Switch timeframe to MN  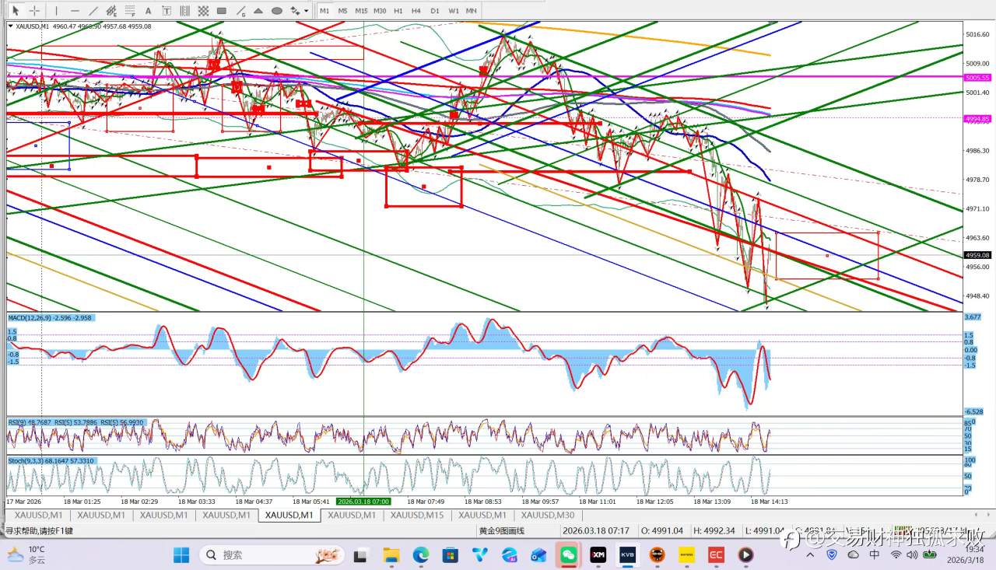(x=472, y=11)
